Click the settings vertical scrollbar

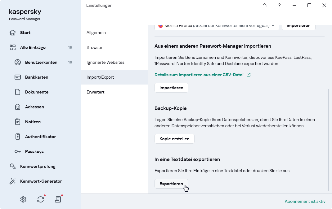pyautogui.click(x=328, y=139)
